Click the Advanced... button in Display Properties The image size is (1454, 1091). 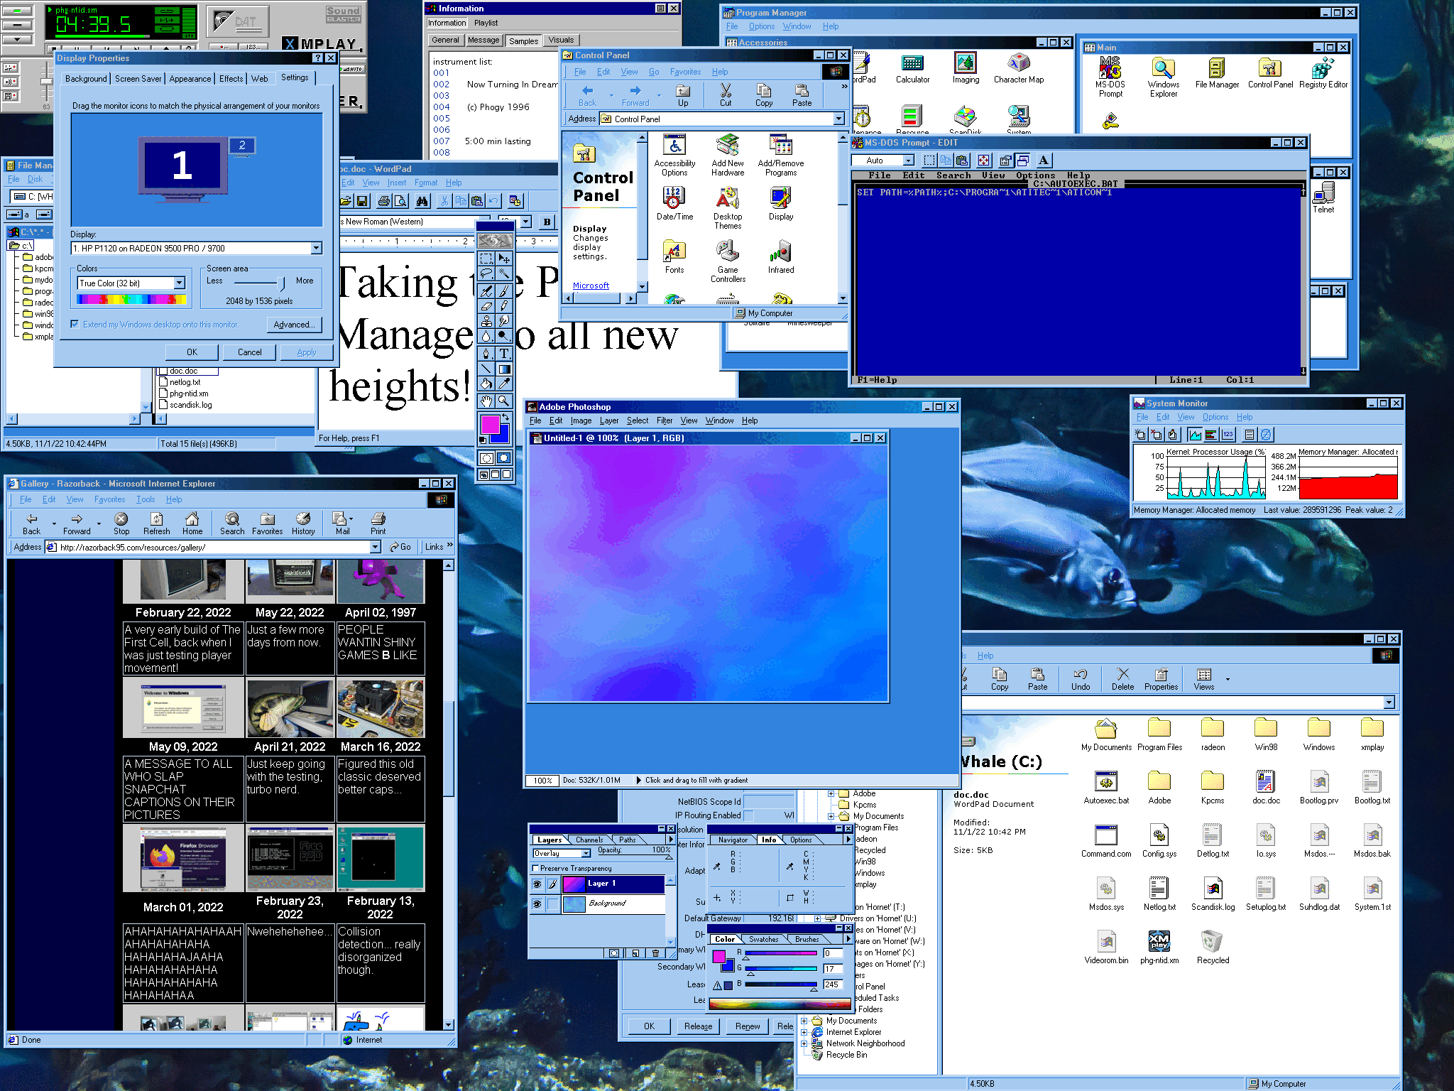pos(294,325)
